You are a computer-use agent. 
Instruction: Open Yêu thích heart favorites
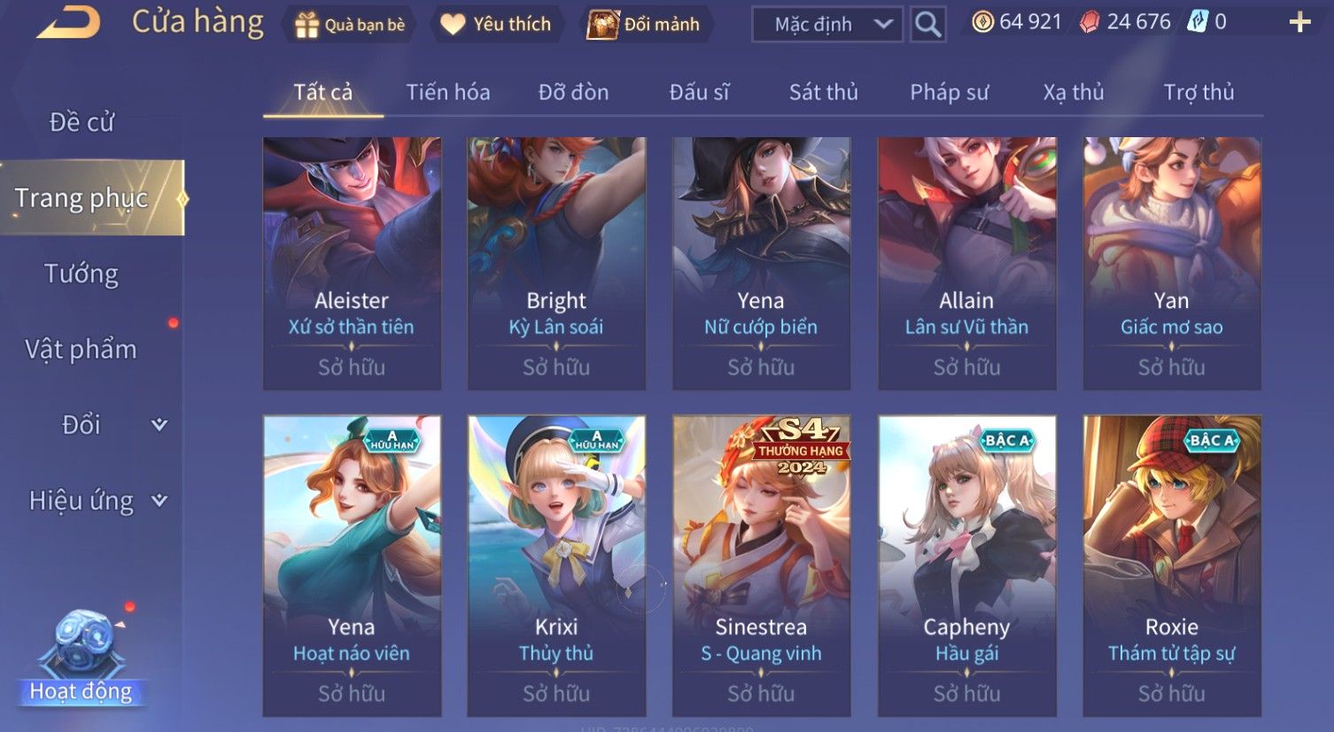click(x=453, y=25)
